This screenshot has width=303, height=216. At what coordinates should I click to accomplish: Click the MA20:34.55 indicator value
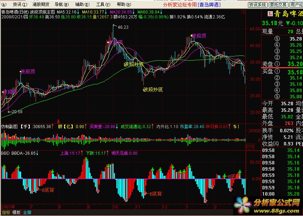121,12
